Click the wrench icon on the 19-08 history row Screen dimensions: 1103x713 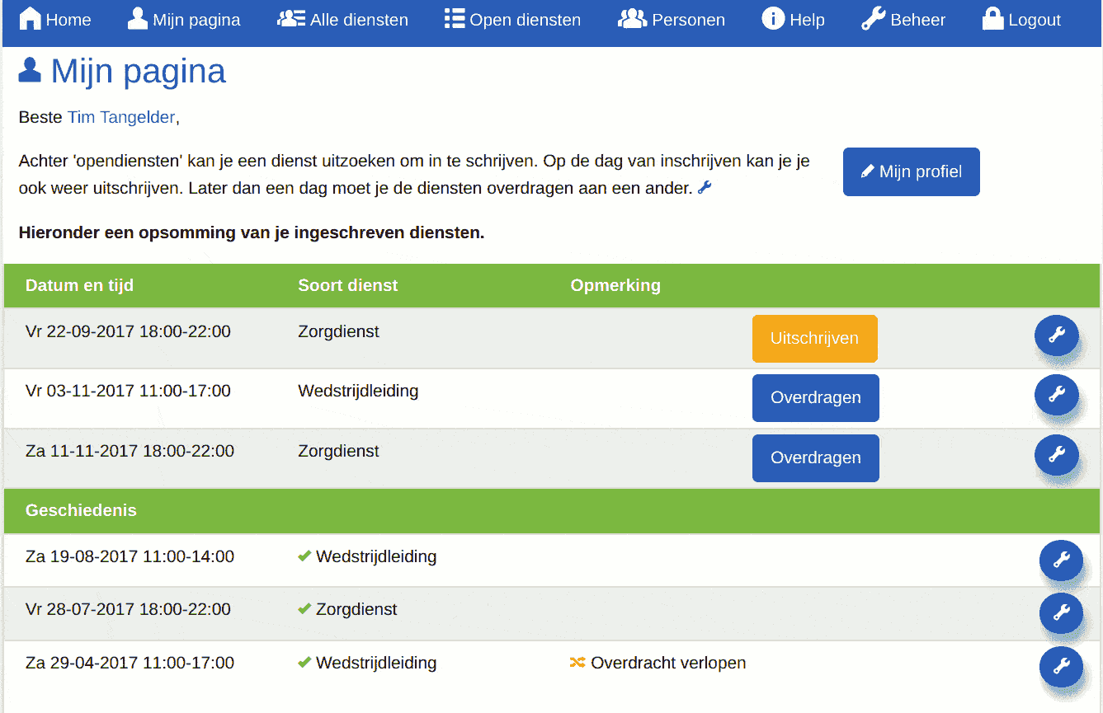(x=1062, y=561)
